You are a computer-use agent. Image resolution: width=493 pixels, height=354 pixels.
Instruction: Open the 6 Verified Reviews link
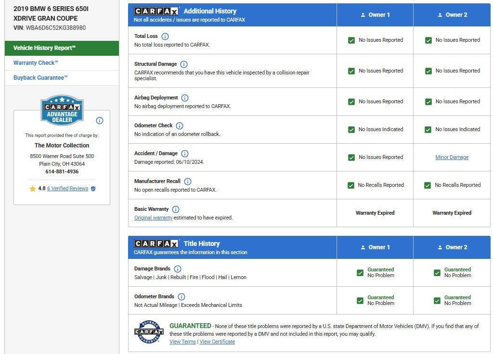pos(67,189)
